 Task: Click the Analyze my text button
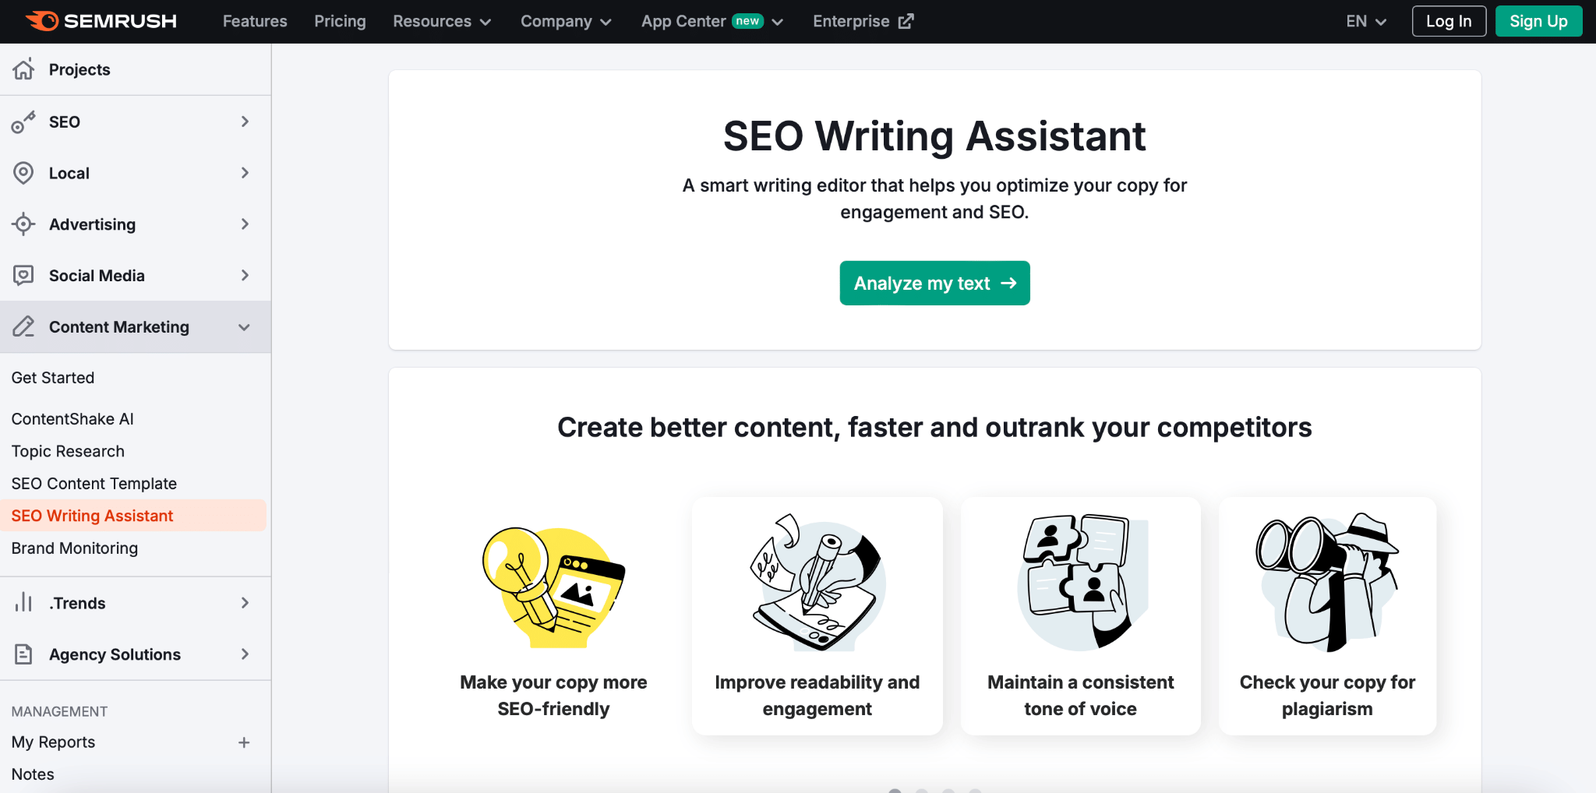[934, 283]
